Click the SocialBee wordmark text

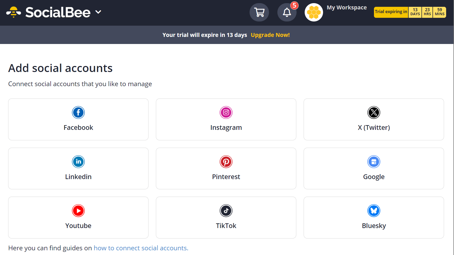(58, 12)
